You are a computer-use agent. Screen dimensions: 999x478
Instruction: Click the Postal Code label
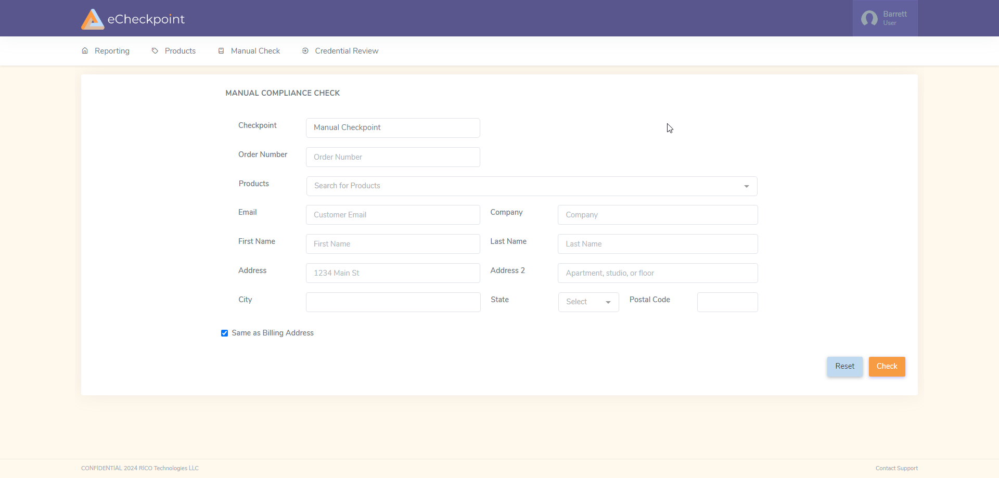pyautogui.click(x=650, y=300)
